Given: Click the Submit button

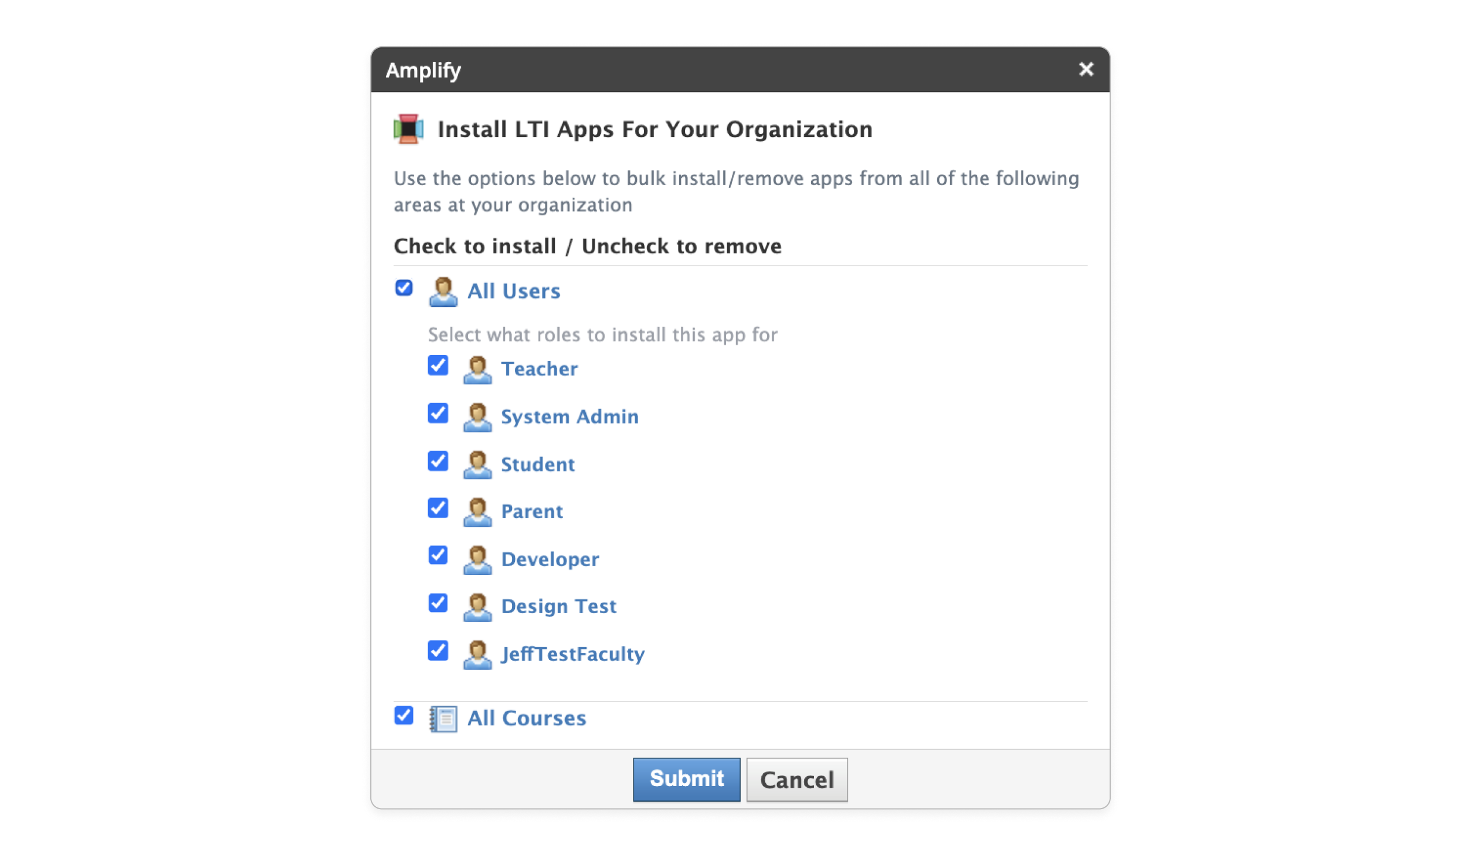Looking at the screenshot, I should tap(686, 779).
